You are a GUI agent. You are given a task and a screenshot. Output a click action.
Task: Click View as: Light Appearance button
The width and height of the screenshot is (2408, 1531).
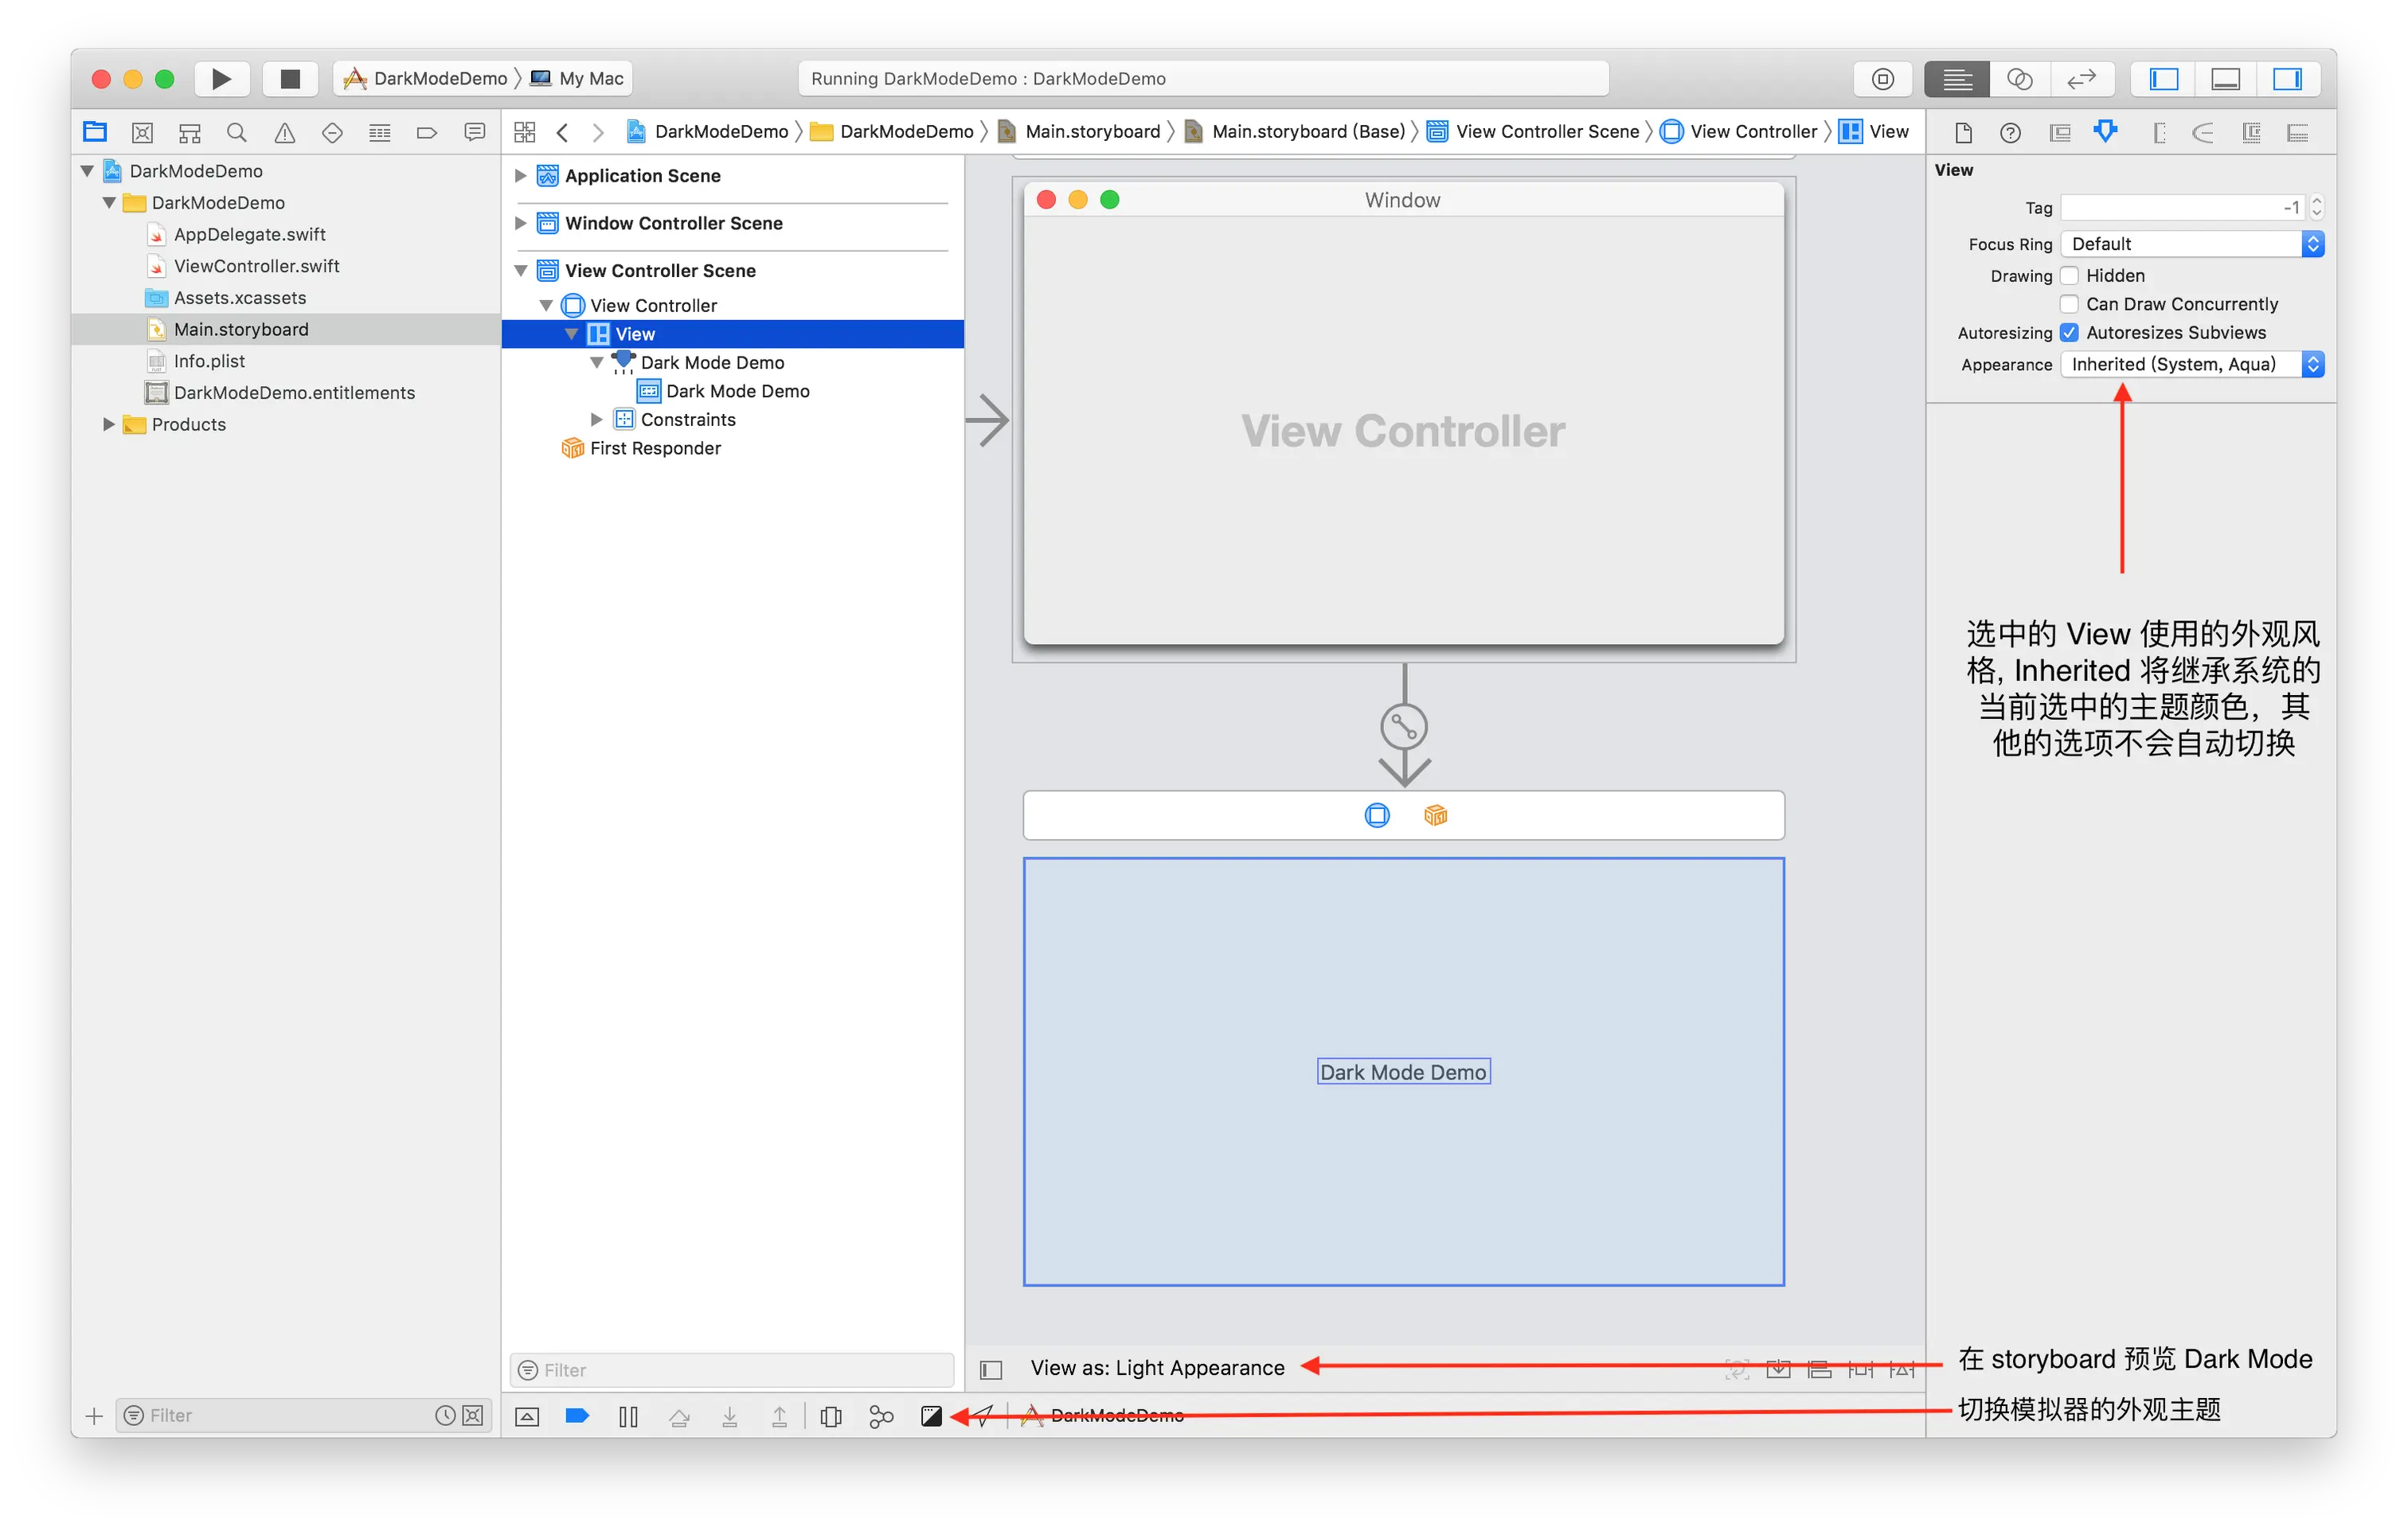(x=1157, y=1367)
